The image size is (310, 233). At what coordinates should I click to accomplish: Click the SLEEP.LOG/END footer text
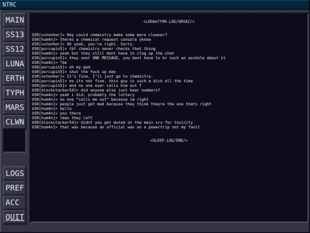169,140
